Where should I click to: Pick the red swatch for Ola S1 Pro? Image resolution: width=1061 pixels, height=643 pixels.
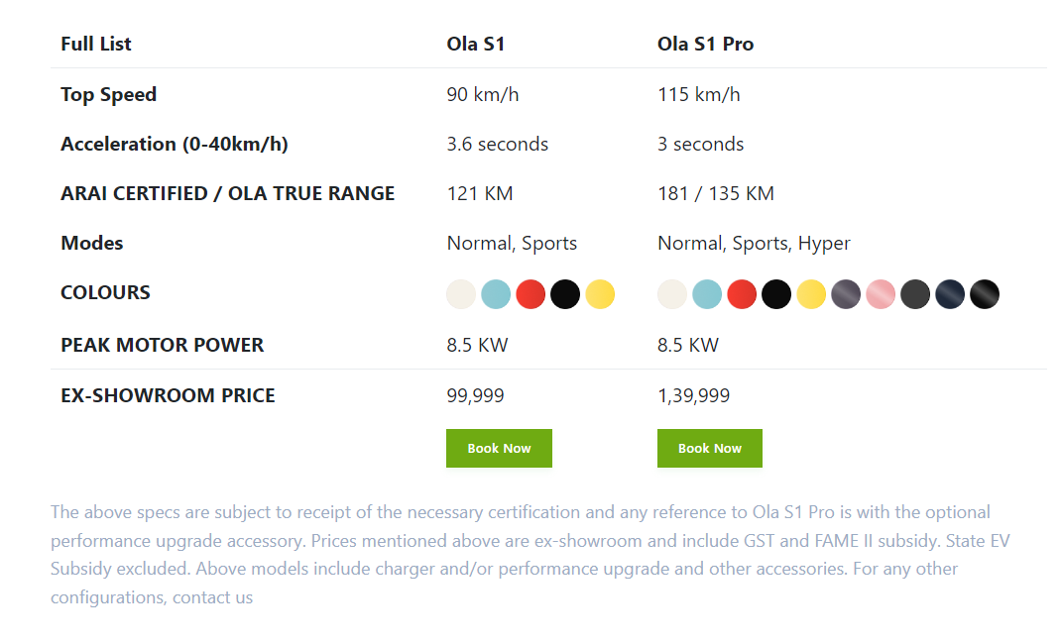click(742, 294)
